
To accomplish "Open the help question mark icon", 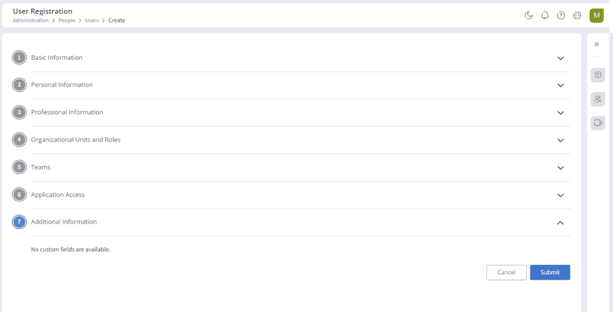I will (x=561, y=15).
